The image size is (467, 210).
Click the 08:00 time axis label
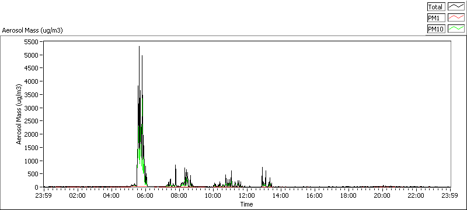(179, 195)
